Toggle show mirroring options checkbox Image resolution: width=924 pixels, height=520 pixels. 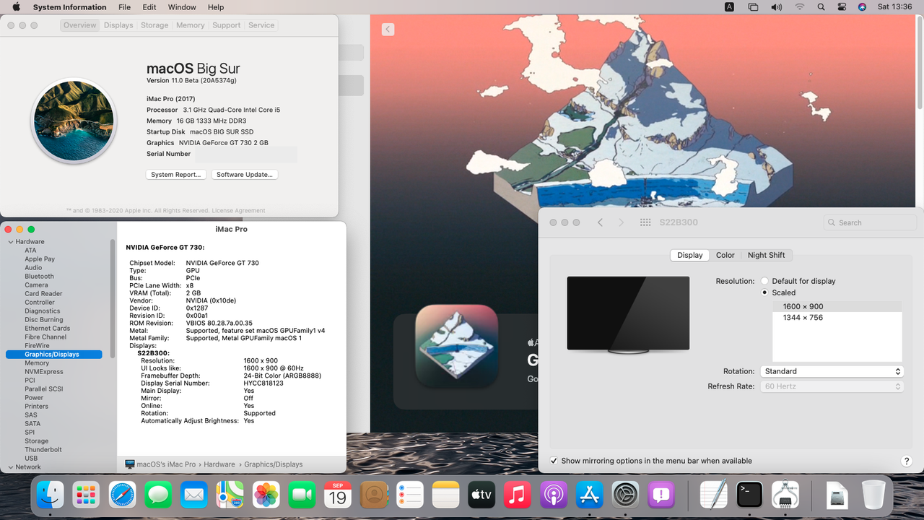554,461
